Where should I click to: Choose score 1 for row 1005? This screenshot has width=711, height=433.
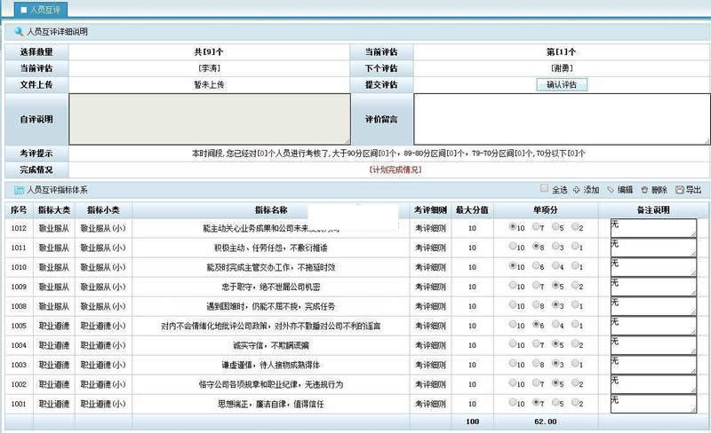[575, 324]
